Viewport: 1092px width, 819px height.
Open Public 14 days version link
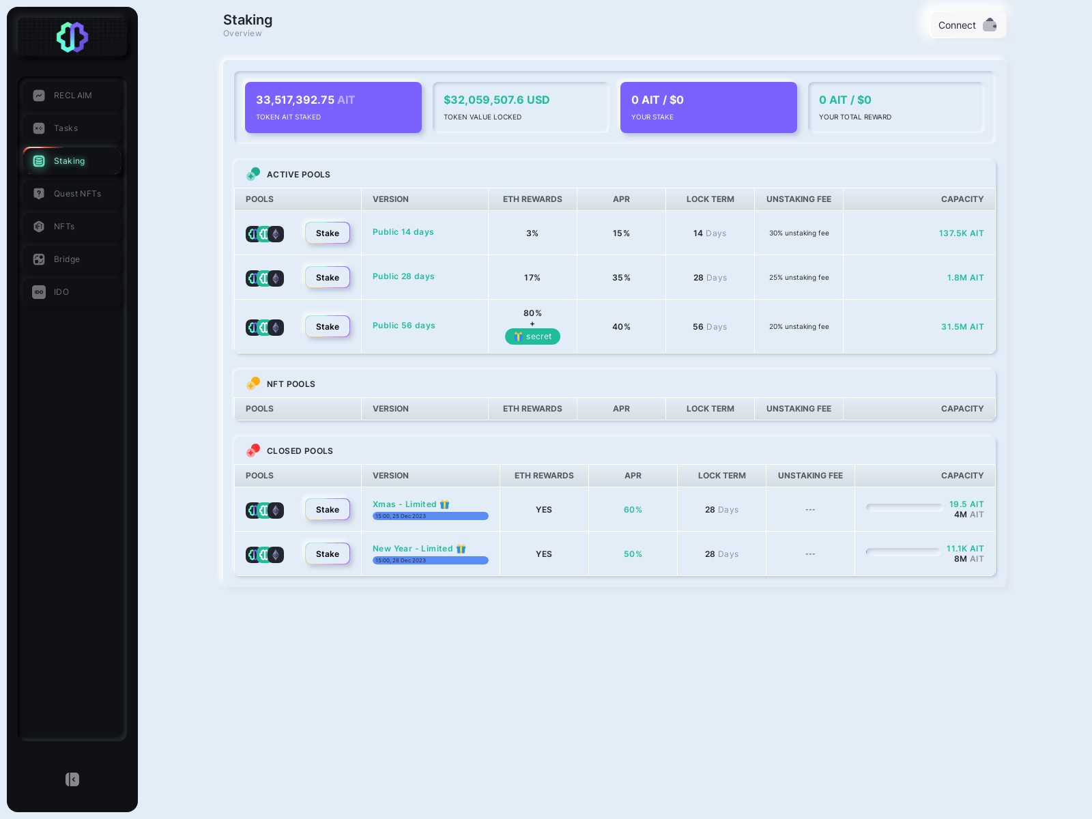[x=403, y=232]
